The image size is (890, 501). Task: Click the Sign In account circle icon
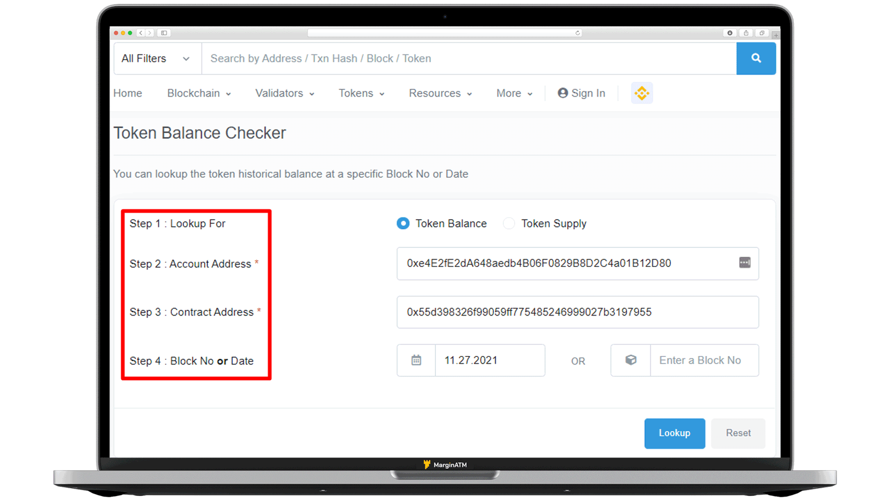[562, 93]
